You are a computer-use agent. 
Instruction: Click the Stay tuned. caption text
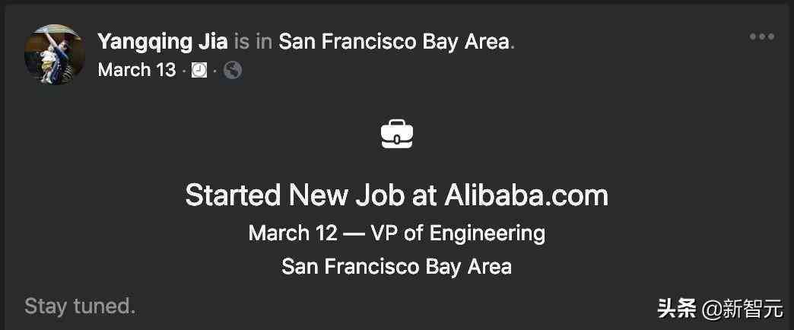tap(80, 306)
